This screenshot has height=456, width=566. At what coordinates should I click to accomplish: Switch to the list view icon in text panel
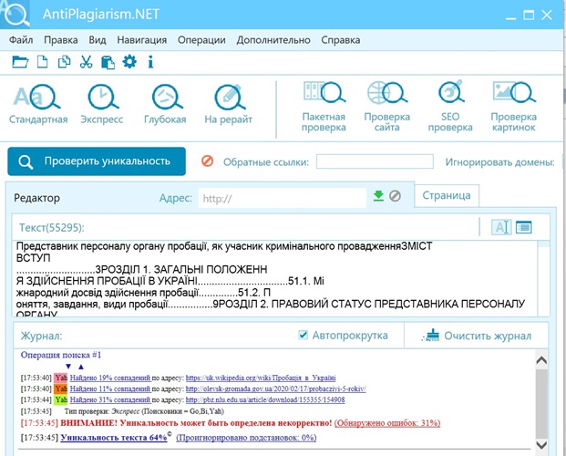point(523,227)
